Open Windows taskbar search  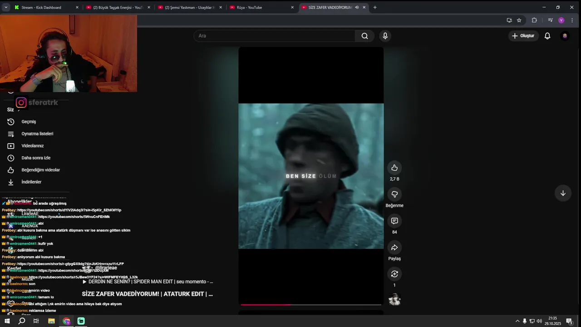22,321
